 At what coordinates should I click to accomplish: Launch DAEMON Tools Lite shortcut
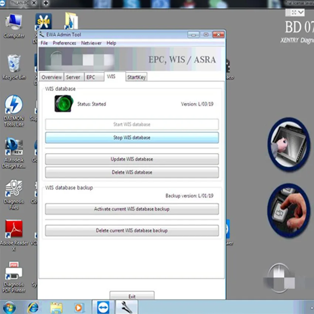[x=14, y=111]
